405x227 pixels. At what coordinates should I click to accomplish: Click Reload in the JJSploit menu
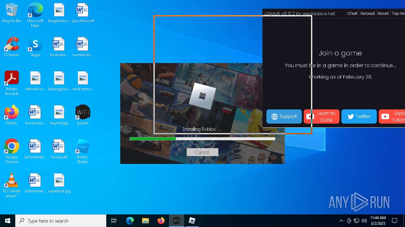point(367,14)
